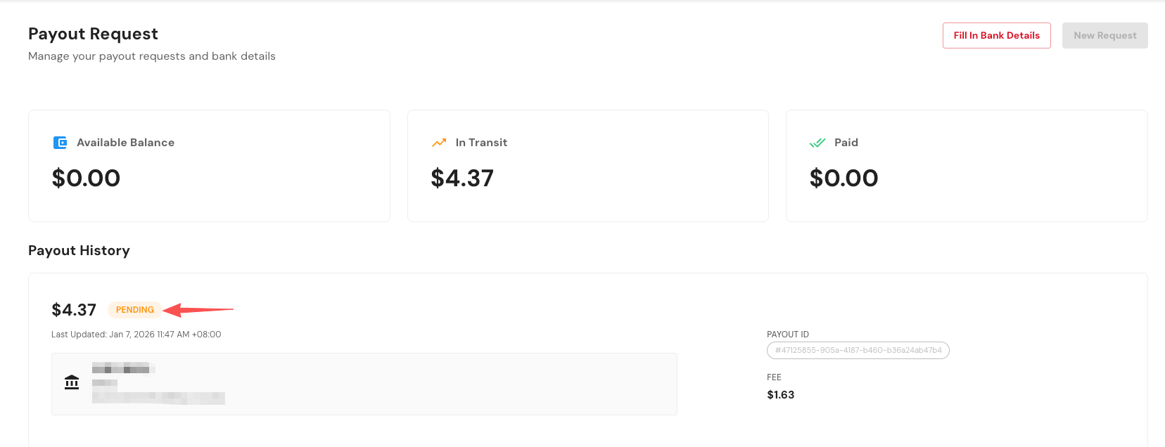Open Fill In Bank Details
The height and width of the screenshot is (447, 1165).
(x=996, y=36)
